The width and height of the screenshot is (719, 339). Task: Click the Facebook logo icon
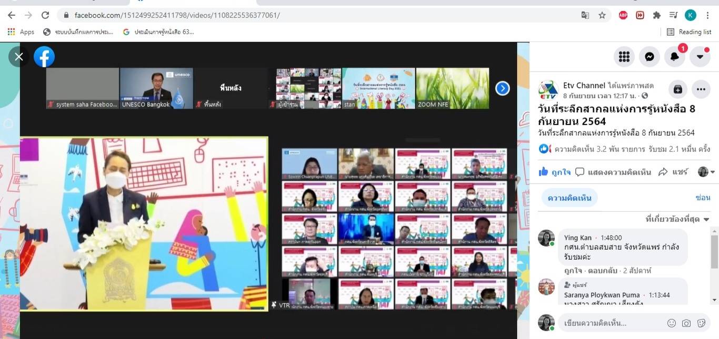(x=44, y=57)
